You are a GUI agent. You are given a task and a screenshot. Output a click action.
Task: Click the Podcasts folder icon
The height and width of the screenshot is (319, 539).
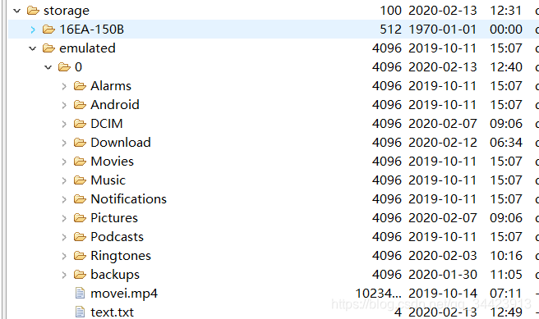[x=80, y=237]
